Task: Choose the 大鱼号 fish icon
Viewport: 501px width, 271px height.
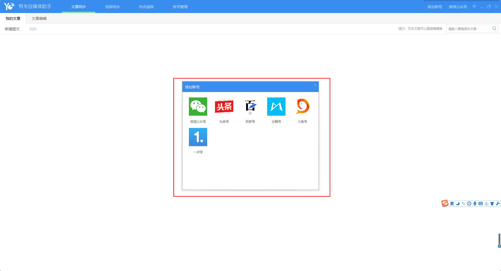Action: click(302, 107)
